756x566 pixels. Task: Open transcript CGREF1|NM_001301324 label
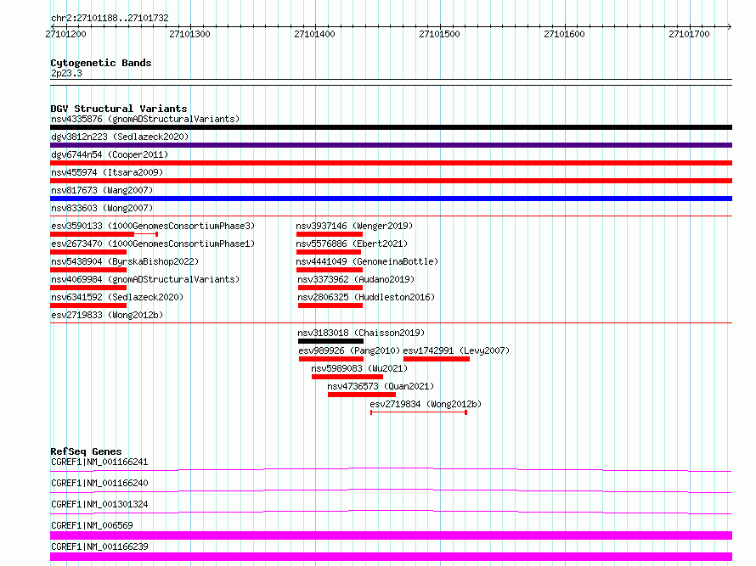pyautogui.click(x=99, y=504)
